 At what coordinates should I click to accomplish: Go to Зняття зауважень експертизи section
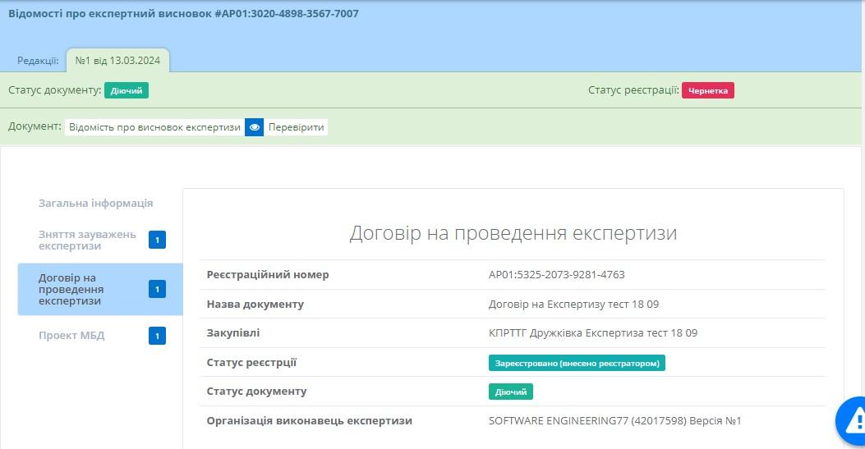(88, 240)
